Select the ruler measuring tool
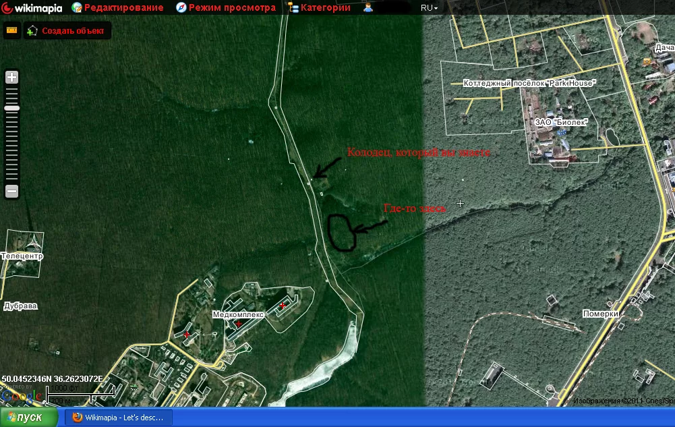675x427 pixels. (11, 30)
